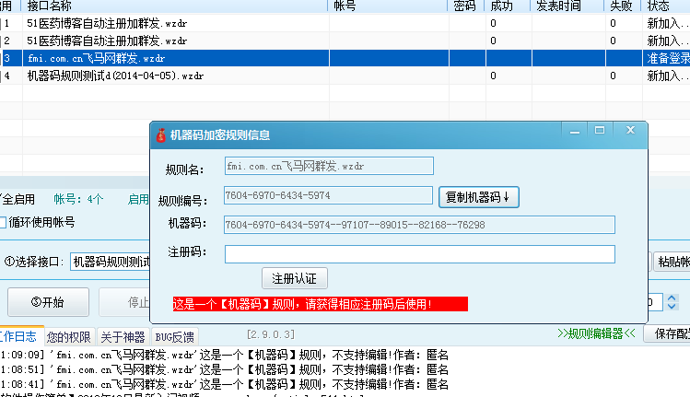The height and width of the screenshot is (397, 690).
Task: Click the 帐号 column header
Action: 389,6
